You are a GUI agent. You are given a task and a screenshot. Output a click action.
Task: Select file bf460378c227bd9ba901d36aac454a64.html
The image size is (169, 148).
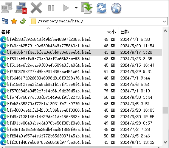click(49, 72)
